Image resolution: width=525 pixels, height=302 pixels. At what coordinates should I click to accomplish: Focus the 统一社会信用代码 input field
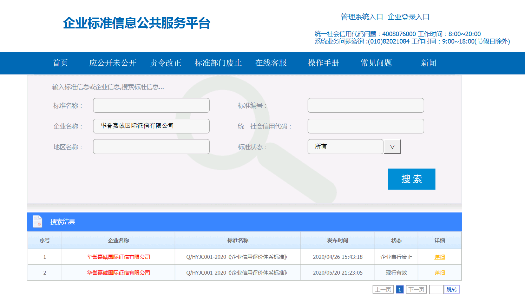coord(366,126)
